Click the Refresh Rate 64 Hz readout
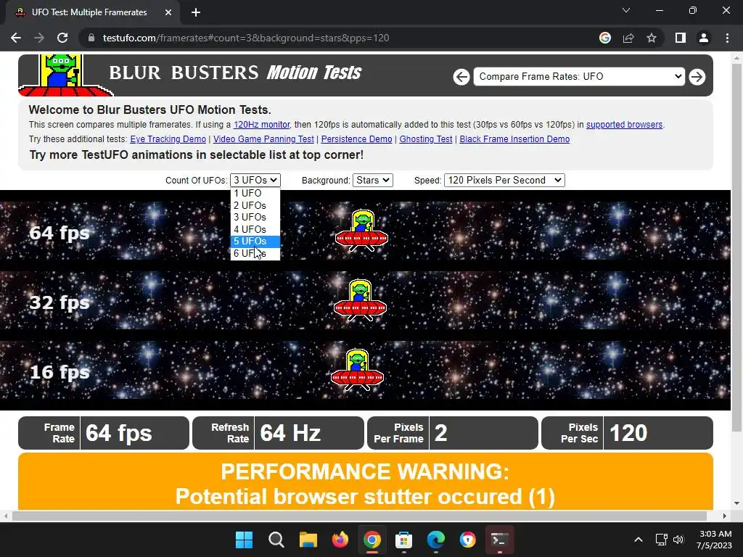The height and width of the screenshot is (557, 743). pos(278,433)
